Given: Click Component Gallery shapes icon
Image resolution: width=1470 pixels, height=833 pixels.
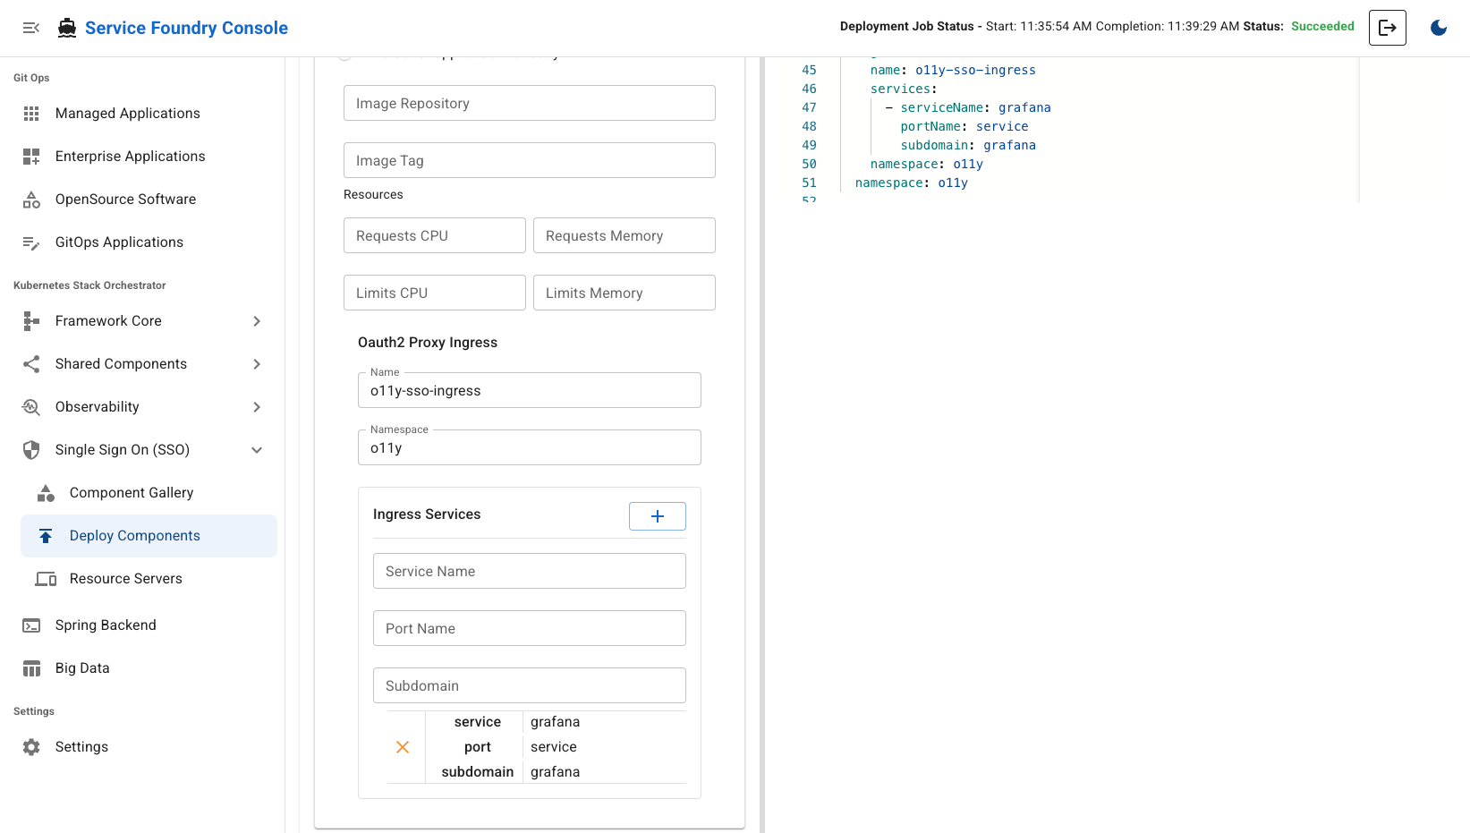Looking at the screenshot, I should click(x=46, y=493).
